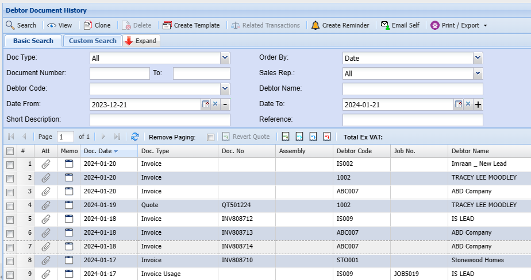This screenshot has width=531, height=280.
Task: Click into the Debtor Name input field
Action: tap(413, 89)
